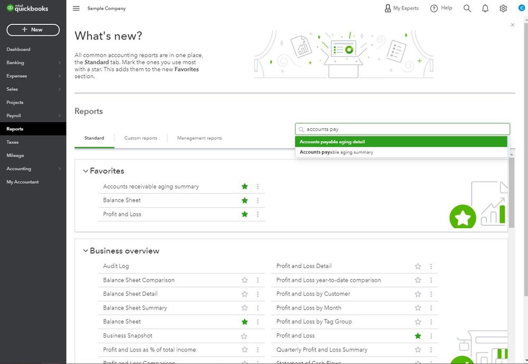The width and height of the screenshot is (528, 364).
Task: Open Projects in the sidebar
Action: (x=15, y=102)
